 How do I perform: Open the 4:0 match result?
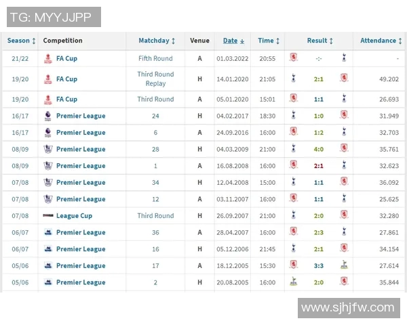319,149
